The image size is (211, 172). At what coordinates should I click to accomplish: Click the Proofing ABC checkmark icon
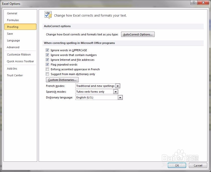tap(48, 15)
